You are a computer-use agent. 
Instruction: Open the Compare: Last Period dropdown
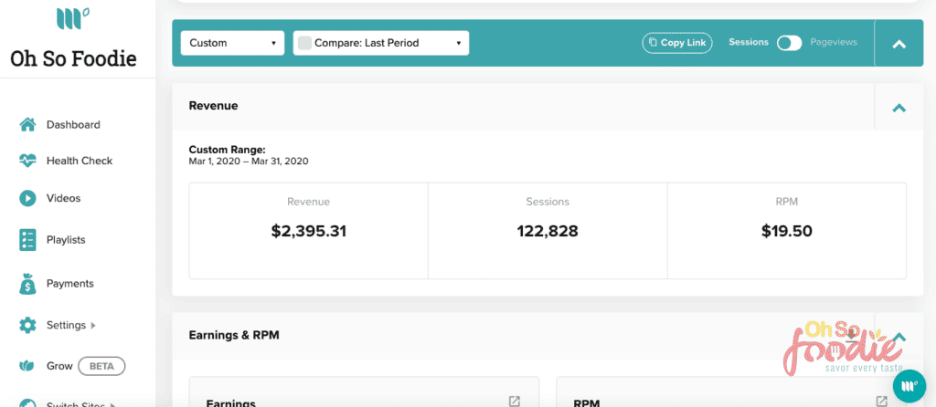[x=381, y=43]
